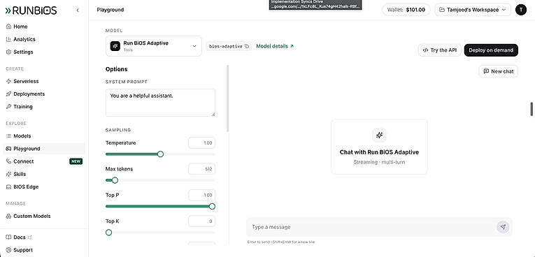Click the Top P value field
This screenshot has height=257, width=535.
tap(201, 195)
